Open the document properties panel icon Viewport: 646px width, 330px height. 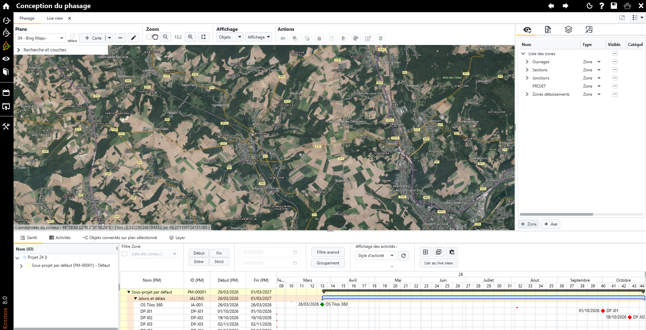[548, 30]
